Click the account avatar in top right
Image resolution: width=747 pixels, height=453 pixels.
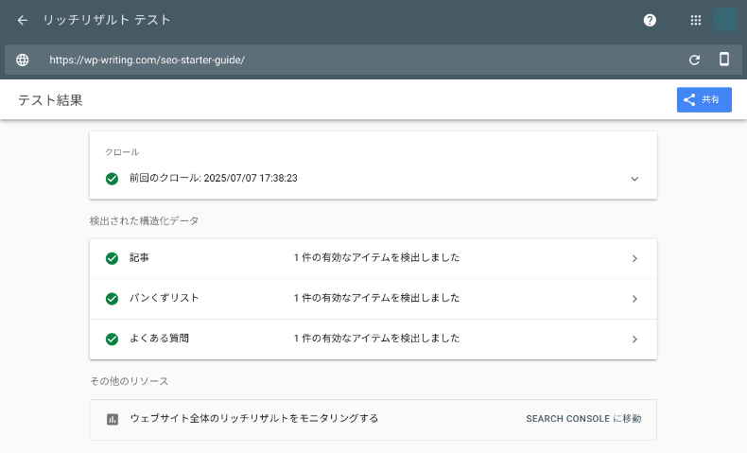point(724,20)
